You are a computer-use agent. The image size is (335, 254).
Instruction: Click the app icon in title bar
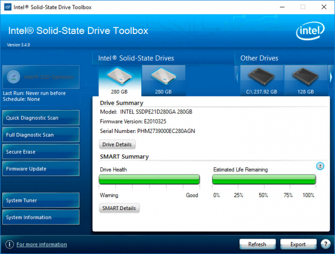click(x=8, y=7)
